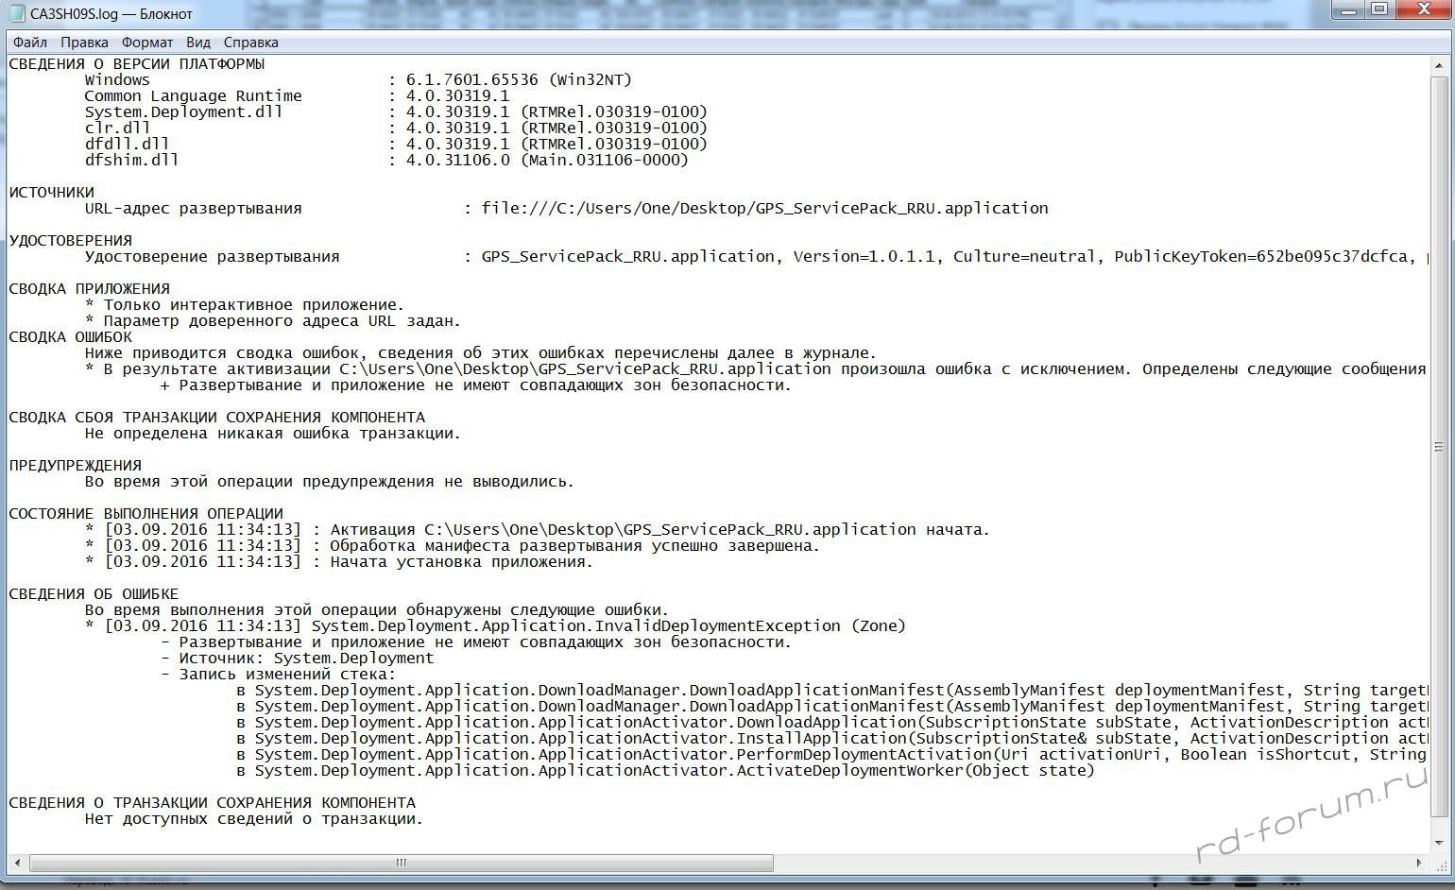
Task: Click the horizontal scrollbar right arrow
Action: (x=1420, y=863)
